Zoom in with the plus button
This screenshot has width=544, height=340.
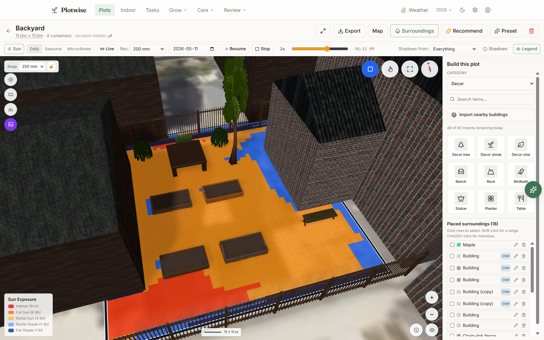tap(432, 298)
